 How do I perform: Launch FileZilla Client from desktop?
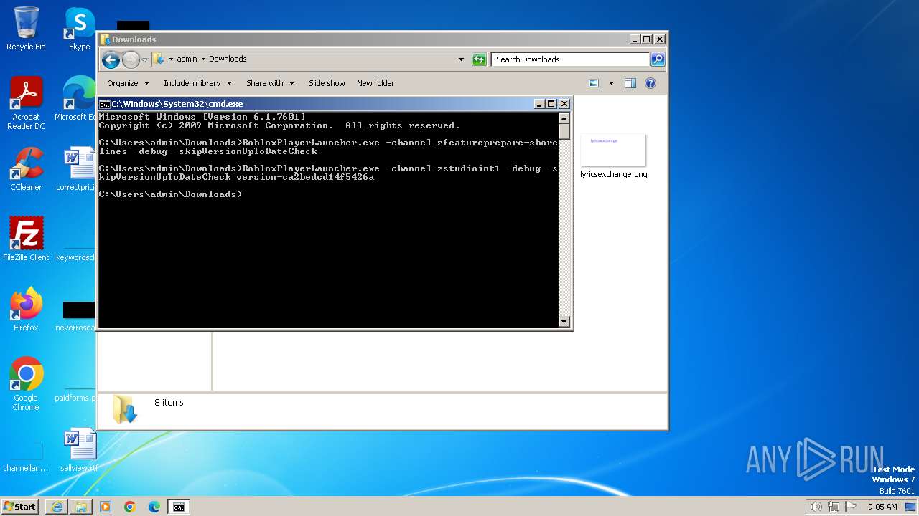pyautogui.click(x=26, y=239)
